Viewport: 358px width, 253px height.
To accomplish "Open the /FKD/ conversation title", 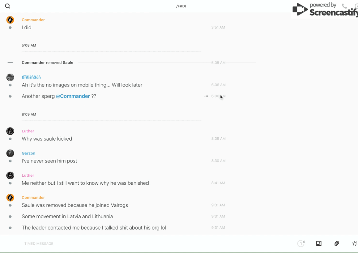I will pyautogui.click(x=181, y=6).
